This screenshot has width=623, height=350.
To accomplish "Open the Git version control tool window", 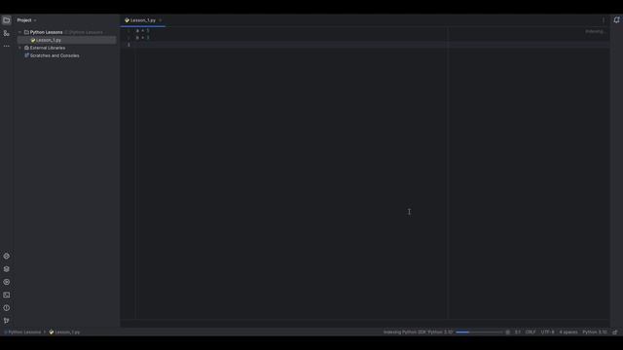I will [x=7, y=321].
